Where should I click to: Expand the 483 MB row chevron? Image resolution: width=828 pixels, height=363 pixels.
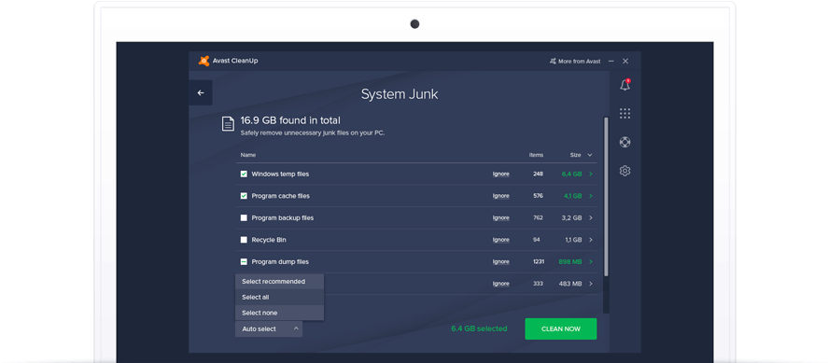590,284
